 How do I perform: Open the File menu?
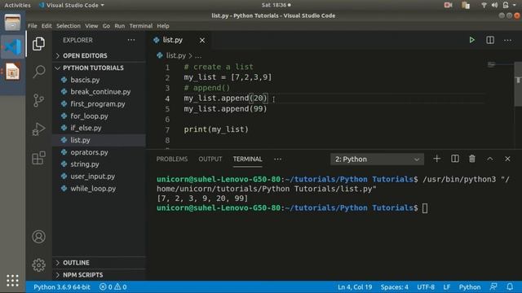coord(33,25)
